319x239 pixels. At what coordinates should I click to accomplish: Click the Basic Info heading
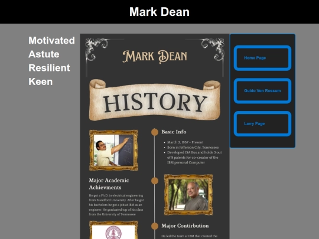174,132
